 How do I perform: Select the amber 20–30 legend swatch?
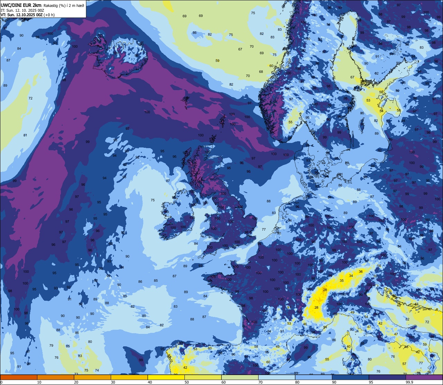(92, 377)
